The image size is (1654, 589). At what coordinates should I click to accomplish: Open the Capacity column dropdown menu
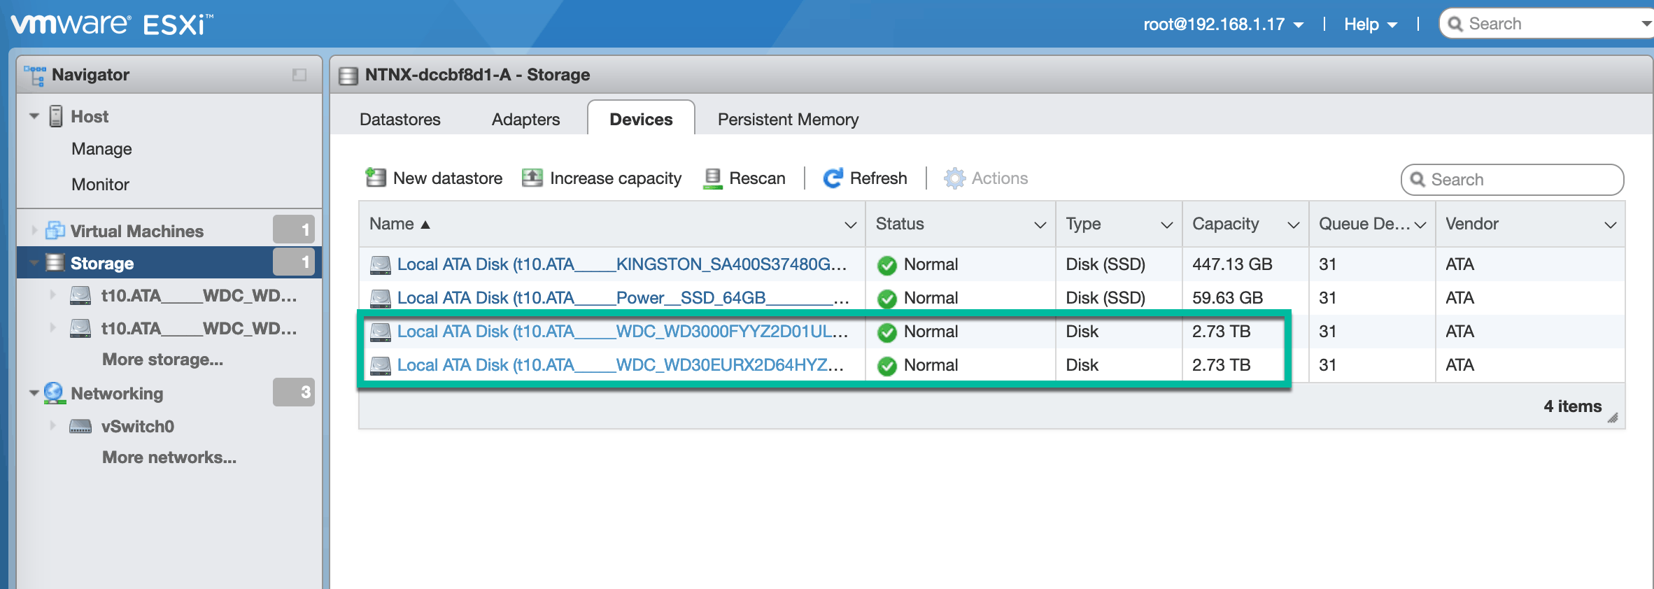1293,225
